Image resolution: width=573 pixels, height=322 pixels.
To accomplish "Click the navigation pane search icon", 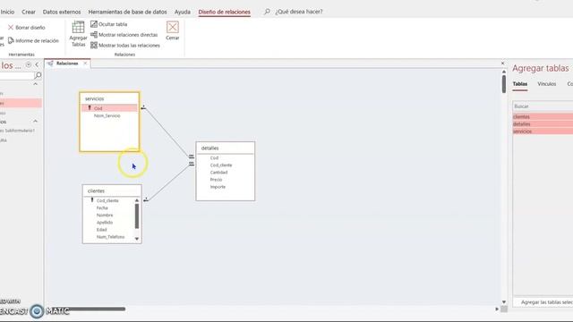I will click(38, 75).
